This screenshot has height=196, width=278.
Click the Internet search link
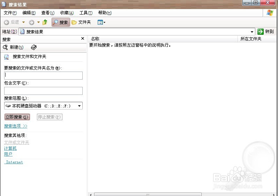[14, 162]
